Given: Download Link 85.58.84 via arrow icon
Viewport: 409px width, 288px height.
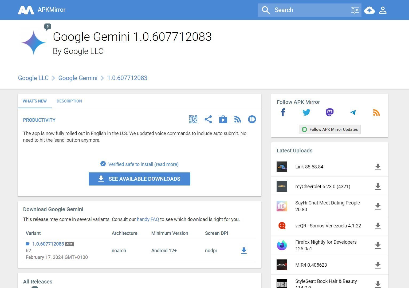Looking at the screenshot, I should pos(378,167).
